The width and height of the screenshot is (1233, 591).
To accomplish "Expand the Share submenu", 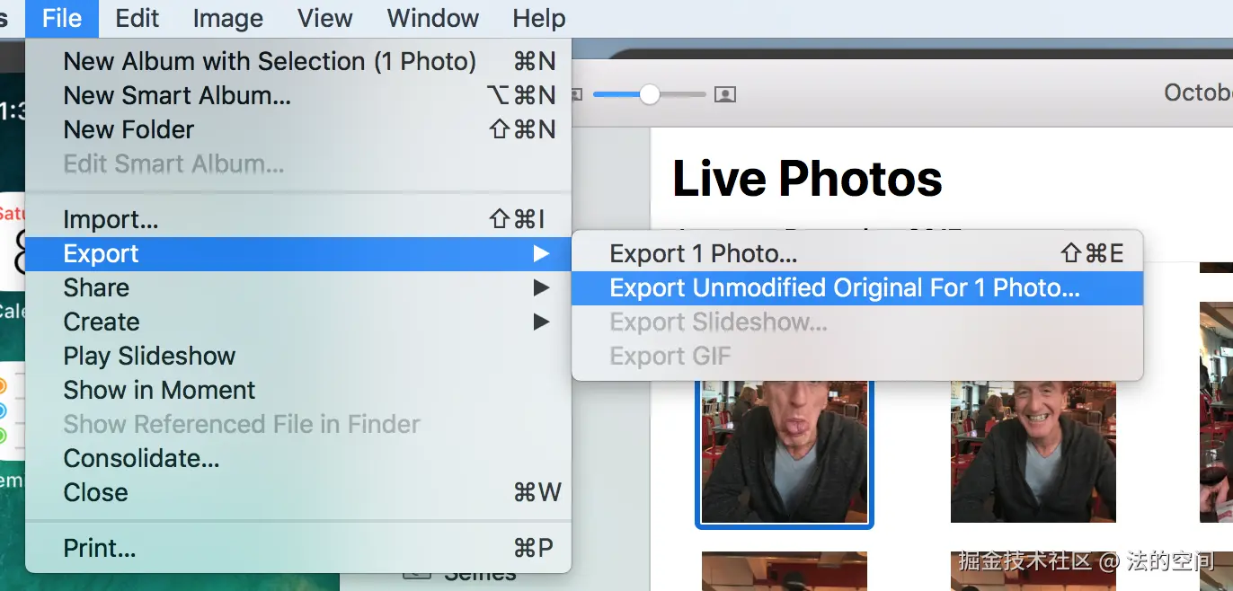I will [298, 287].
